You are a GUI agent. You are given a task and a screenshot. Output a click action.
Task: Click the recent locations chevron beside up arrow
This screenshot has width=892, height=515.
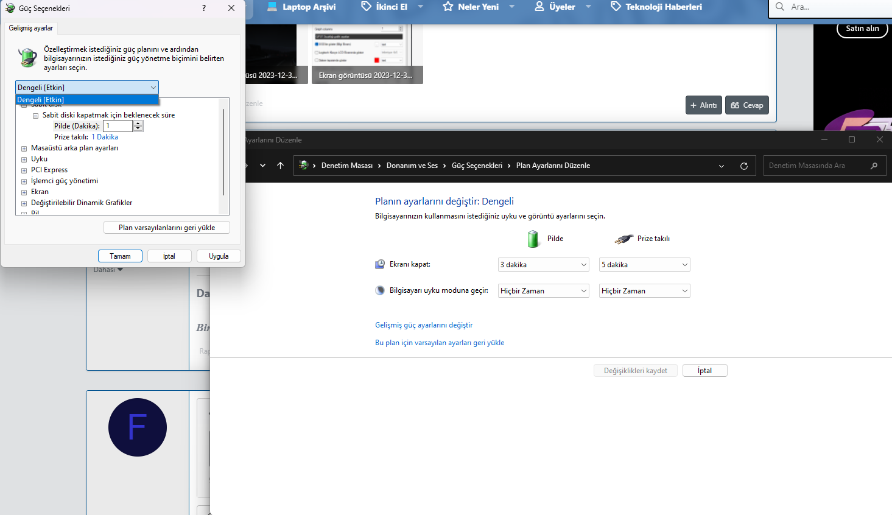[262, 166]
